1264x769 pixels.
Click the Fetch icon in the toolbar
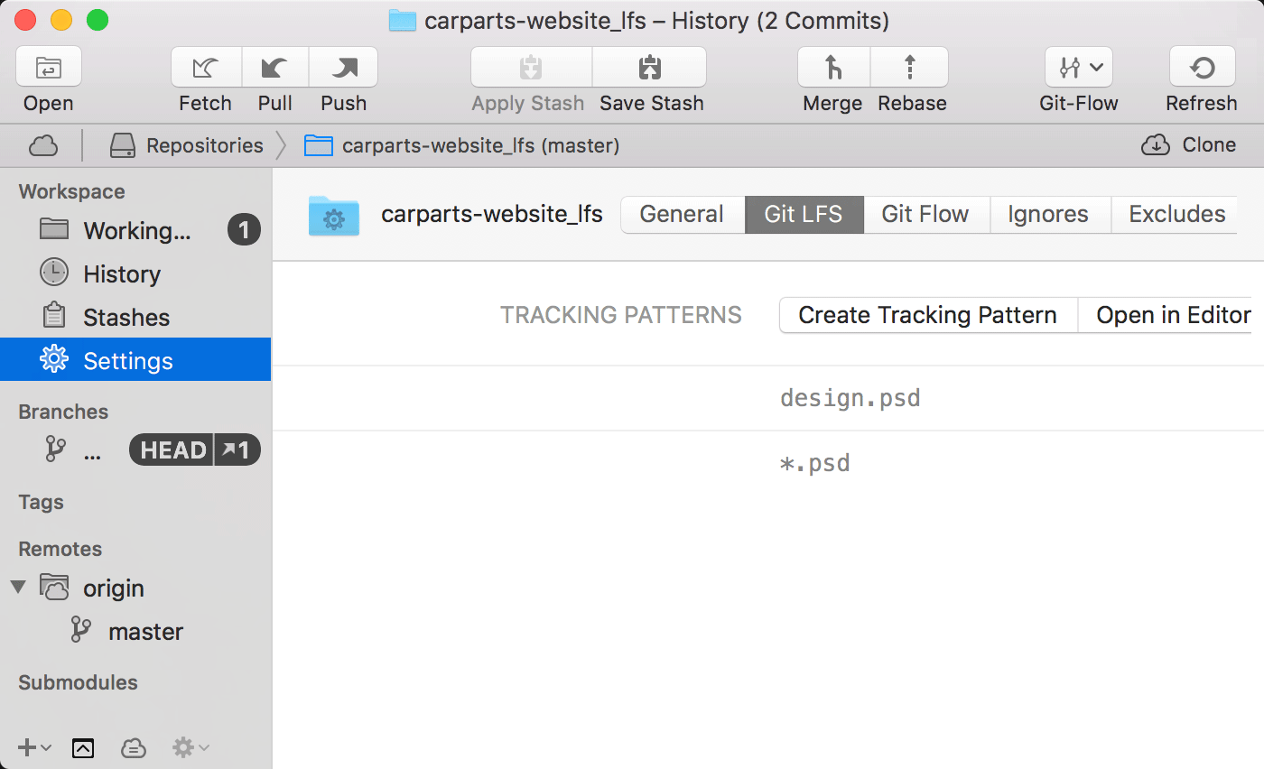tap(205, 67)
